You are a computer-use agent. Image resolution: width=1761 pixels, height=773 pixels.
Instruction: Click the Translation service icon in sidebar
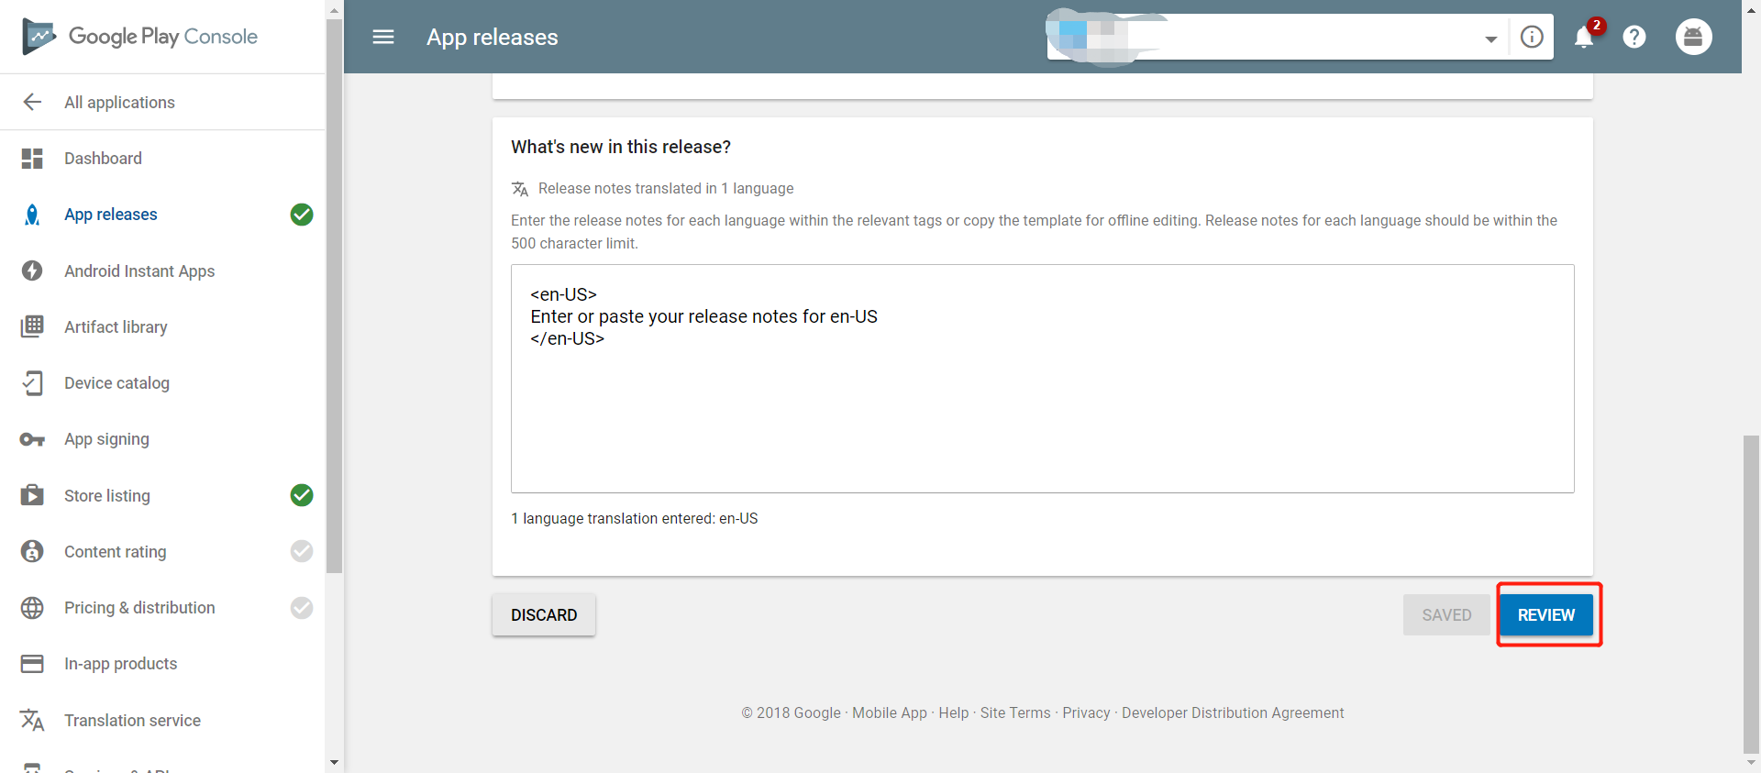pyautogui.click(x=32, y=720)
